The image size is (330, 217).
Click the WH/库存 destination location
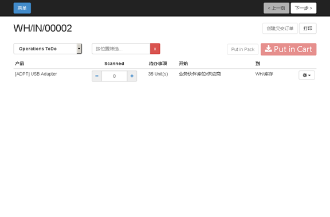(264, 74)
